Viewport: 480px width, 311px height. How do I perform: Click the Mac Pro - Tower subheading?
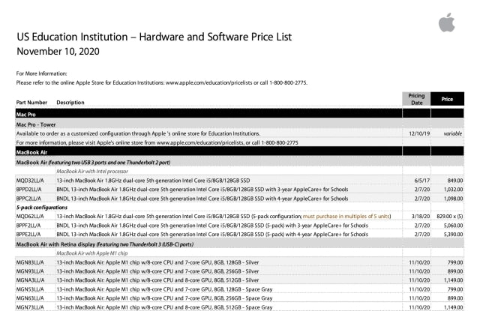tap(36, 124)
